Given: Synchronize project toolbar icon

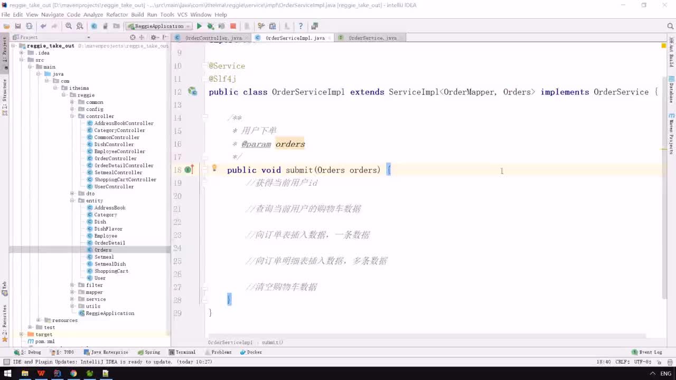Looking at the screenshot, I should (x=29, y=26).
